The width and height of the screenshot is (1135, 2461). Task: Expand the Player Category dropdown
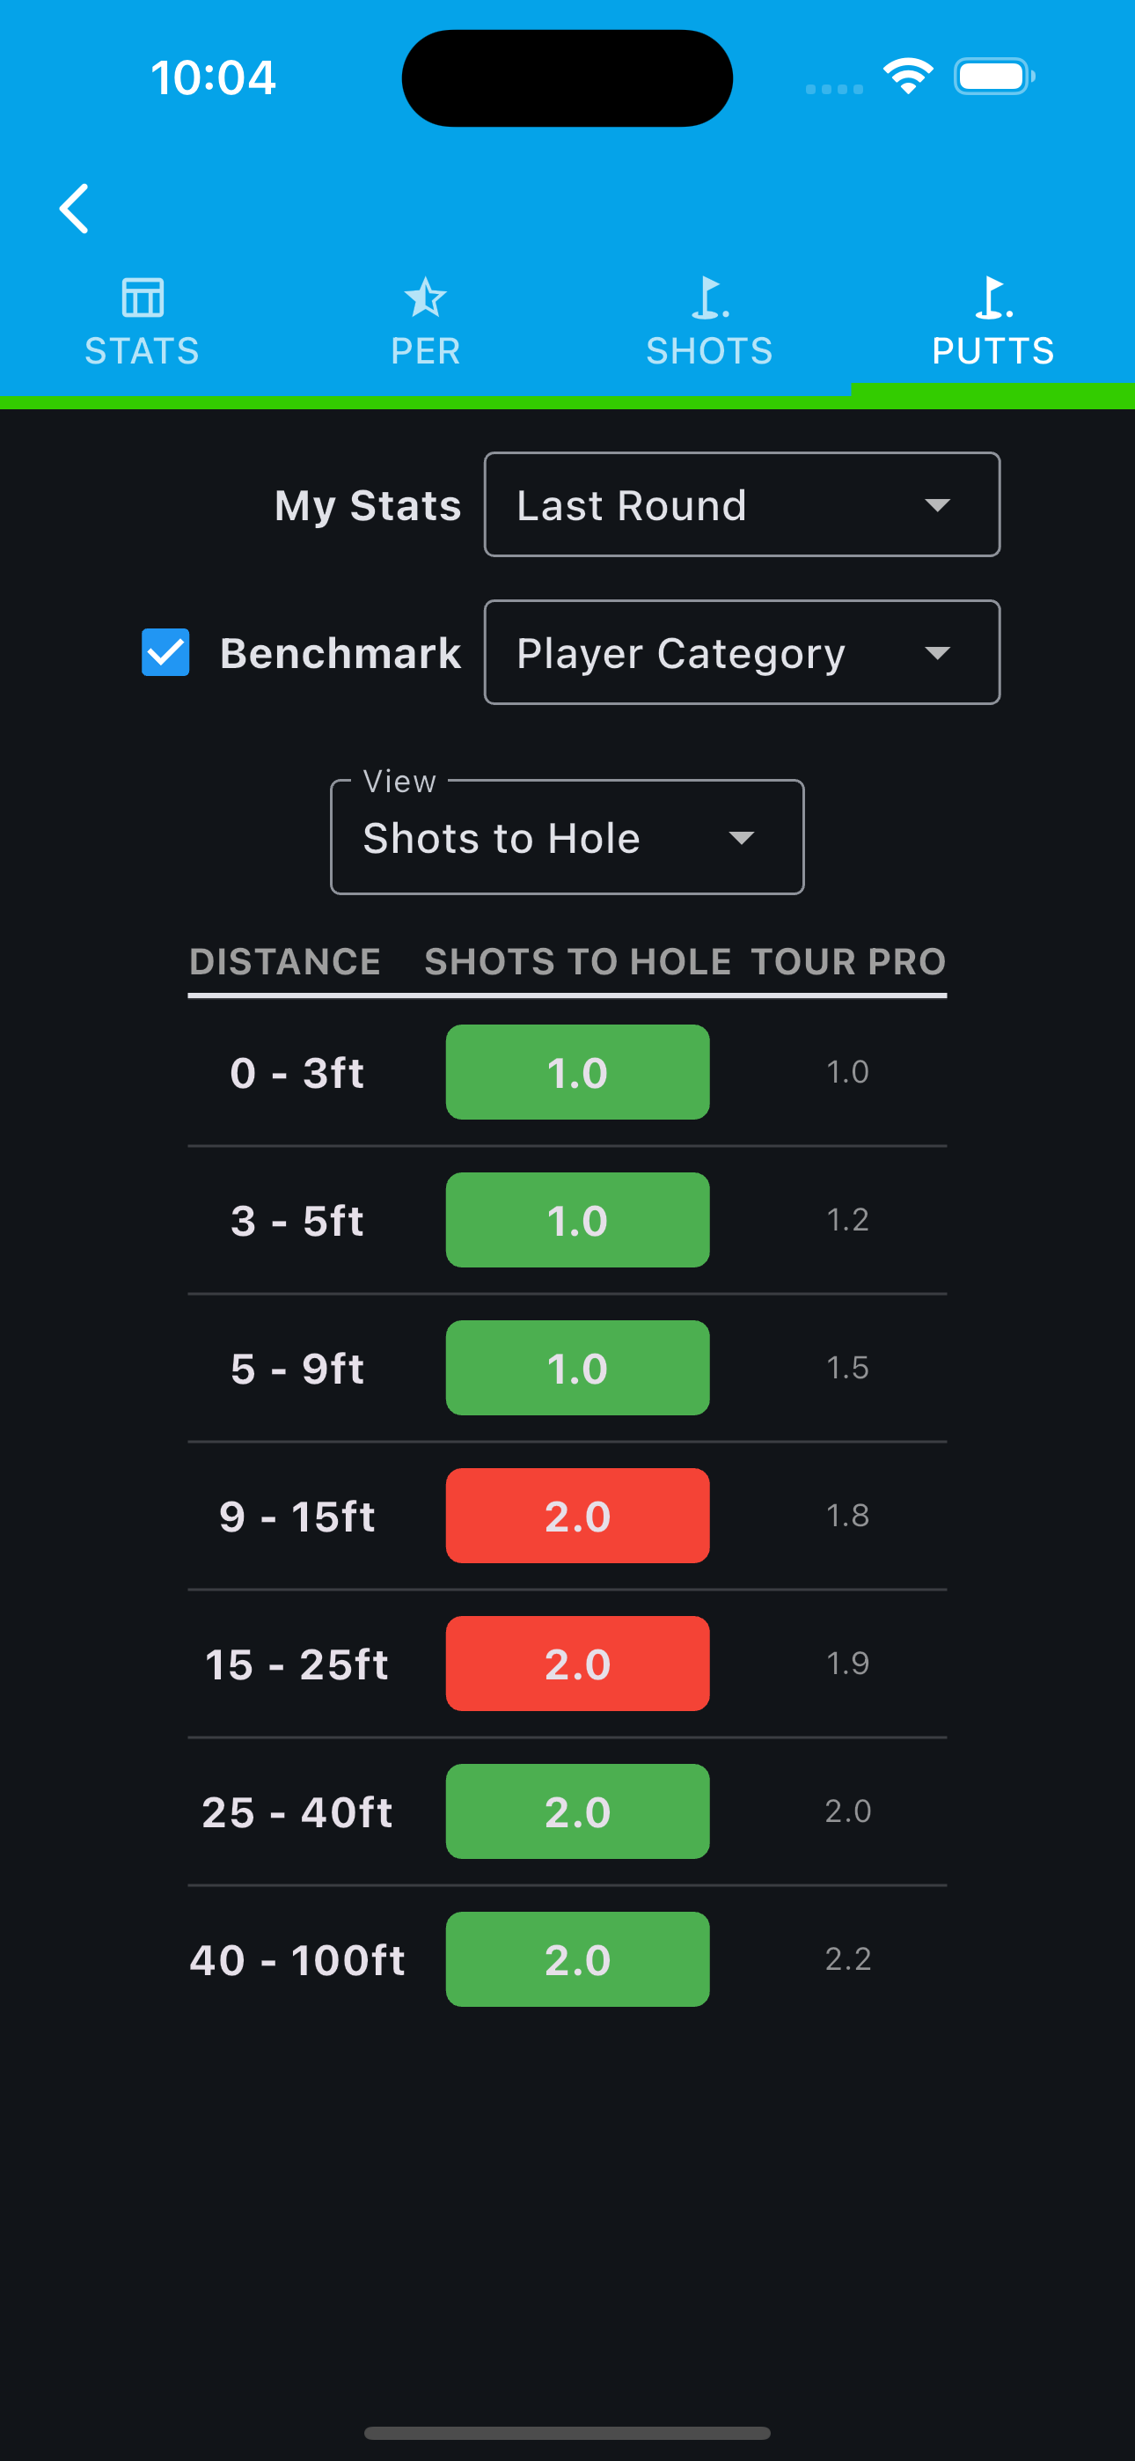(x=742, y=652)
